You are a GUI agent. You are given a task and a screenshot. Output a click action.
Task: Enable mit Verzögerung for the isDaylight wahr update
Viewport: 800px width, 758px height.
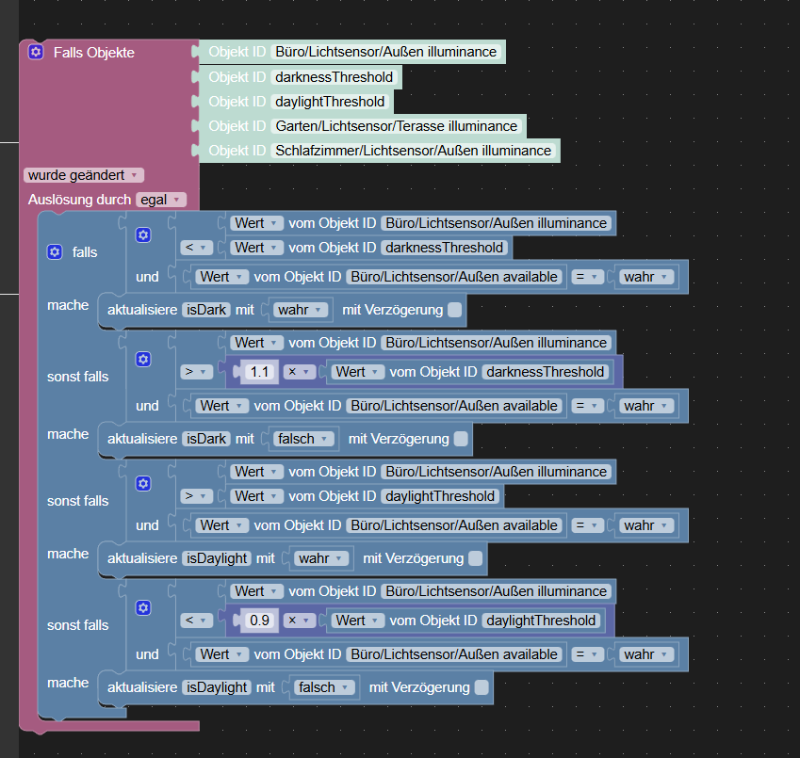click(475, 558)
